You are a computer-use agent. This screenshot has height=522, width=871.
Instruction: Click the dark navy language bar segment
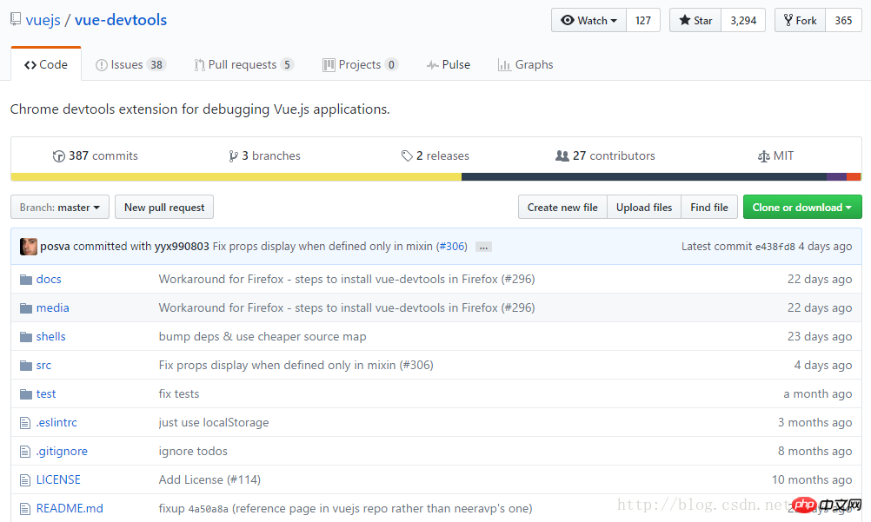pyautogui.click(x=644, y=177)
